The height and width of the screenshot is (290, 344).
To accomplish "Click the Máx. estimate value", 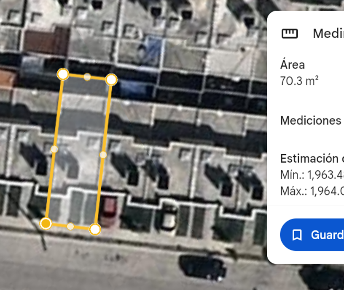I will pyautogui.click(x=312, y=191).
